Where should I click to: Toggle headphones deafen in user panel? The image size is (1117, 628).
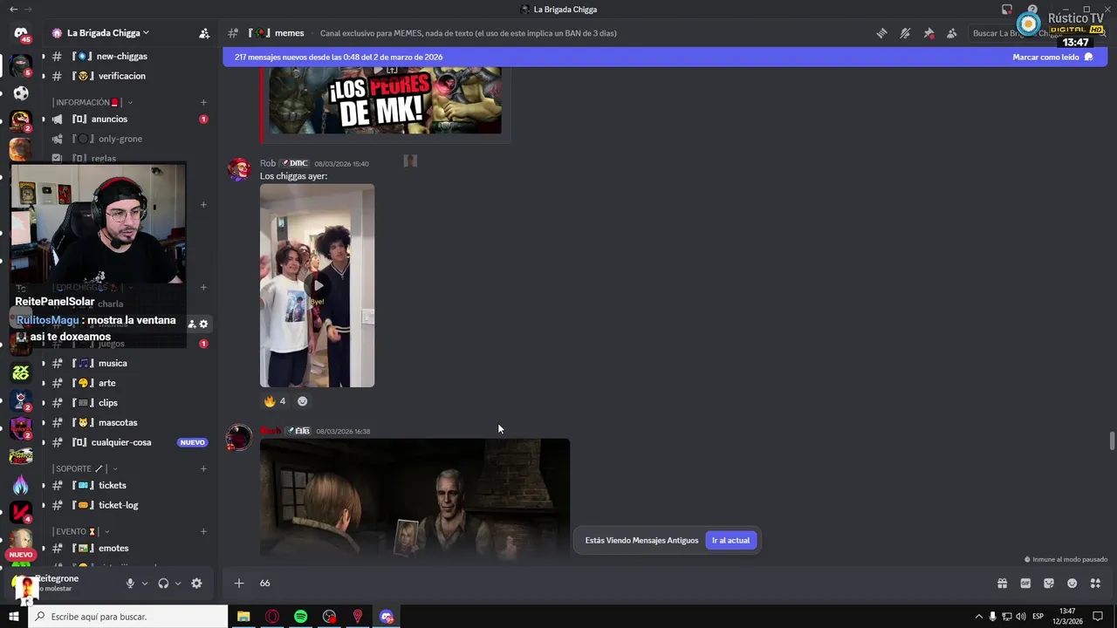pos(163,584)
